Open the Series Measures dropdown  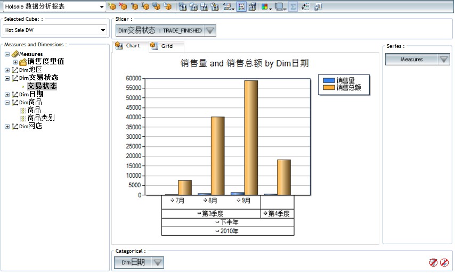[x=444, y=60]
